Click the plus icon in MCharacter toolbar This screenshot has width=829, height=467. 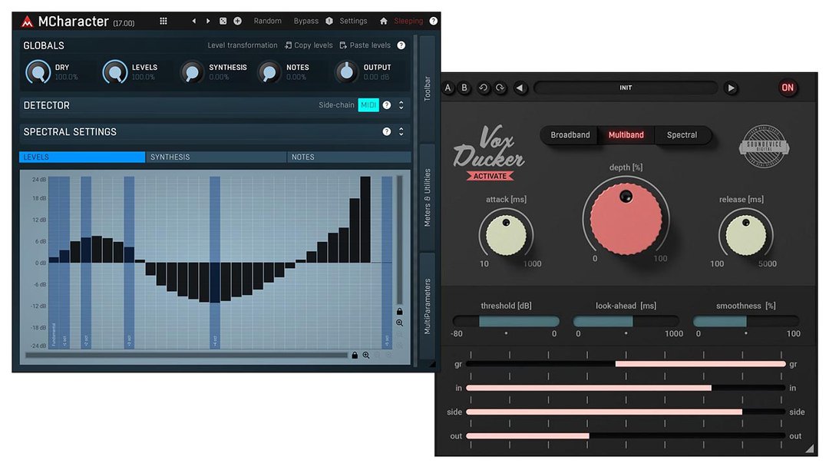pyautogui.click(x=237, y=22)
